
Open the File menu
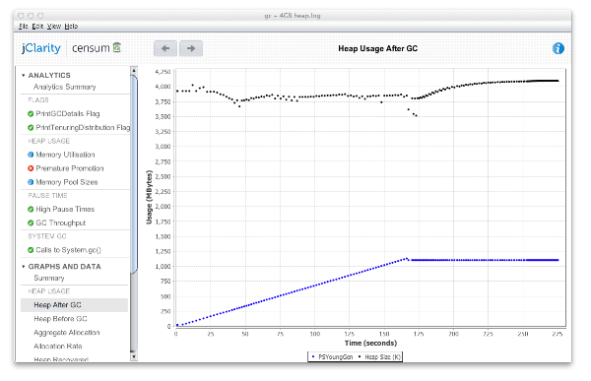(x=23, y=26)
